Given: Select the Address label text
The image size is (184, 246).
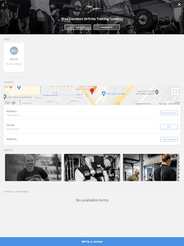Looking at the screenshot, I should (11, 111).
